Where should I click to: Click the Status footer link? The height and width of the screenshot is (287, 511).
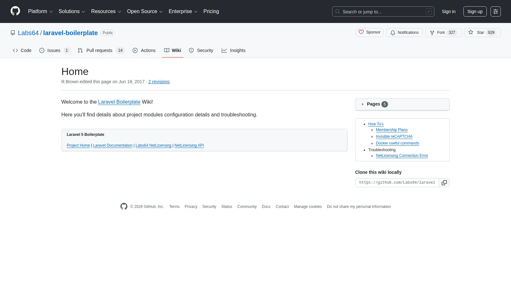tap(227, 207)
